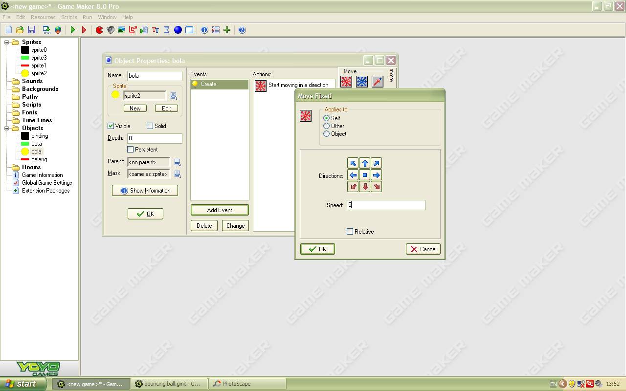This screenshot has width=626, height=391.
Task: Open help with question mark icon
Action: [242, 30]
